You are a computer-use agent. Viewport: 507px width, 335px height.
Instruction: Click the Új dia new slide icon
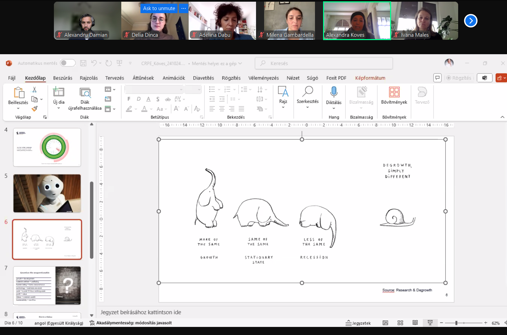pyautogui.click(x=59, y=92)
